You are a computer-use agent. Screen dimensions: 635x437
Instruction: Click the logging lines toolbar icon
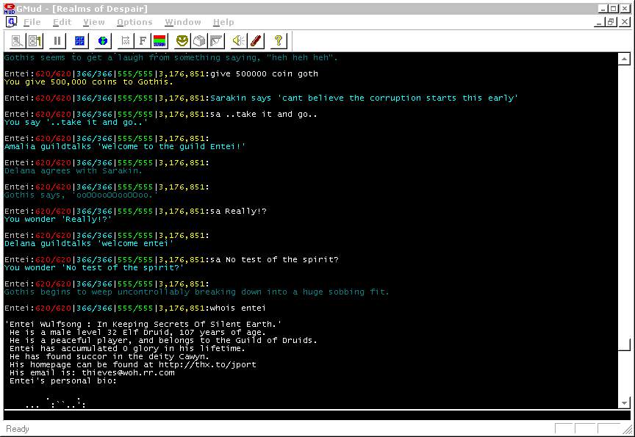click(x=126, y=40)
